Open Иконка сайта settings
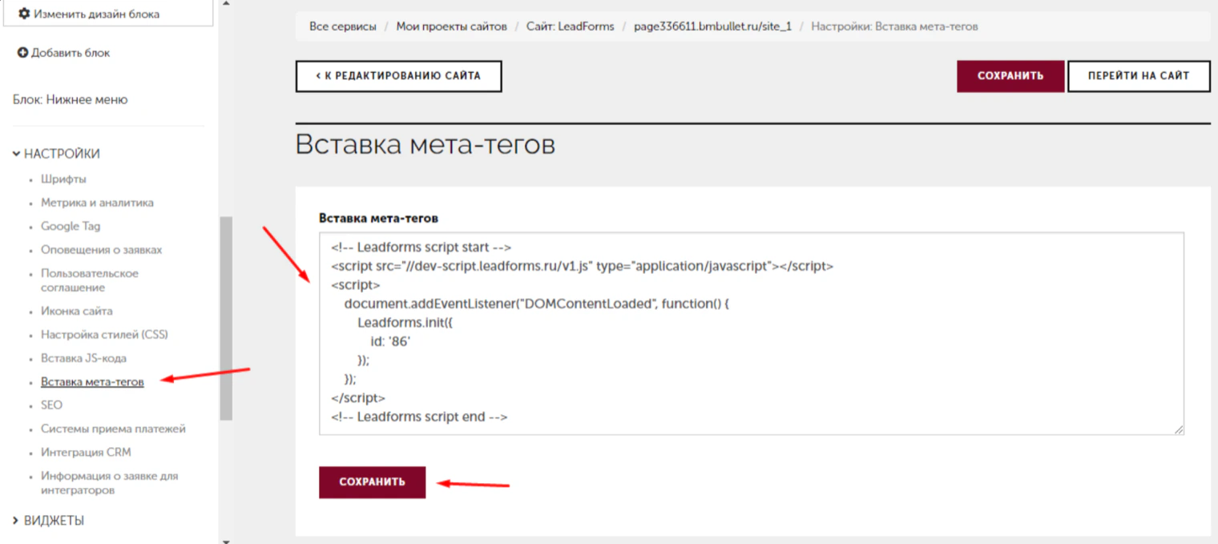 pos(77,311)
